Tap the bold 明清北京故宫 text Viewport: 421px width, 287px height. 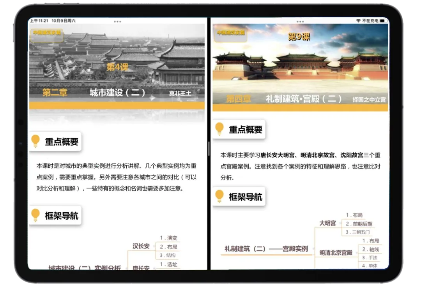click(318, 155)
